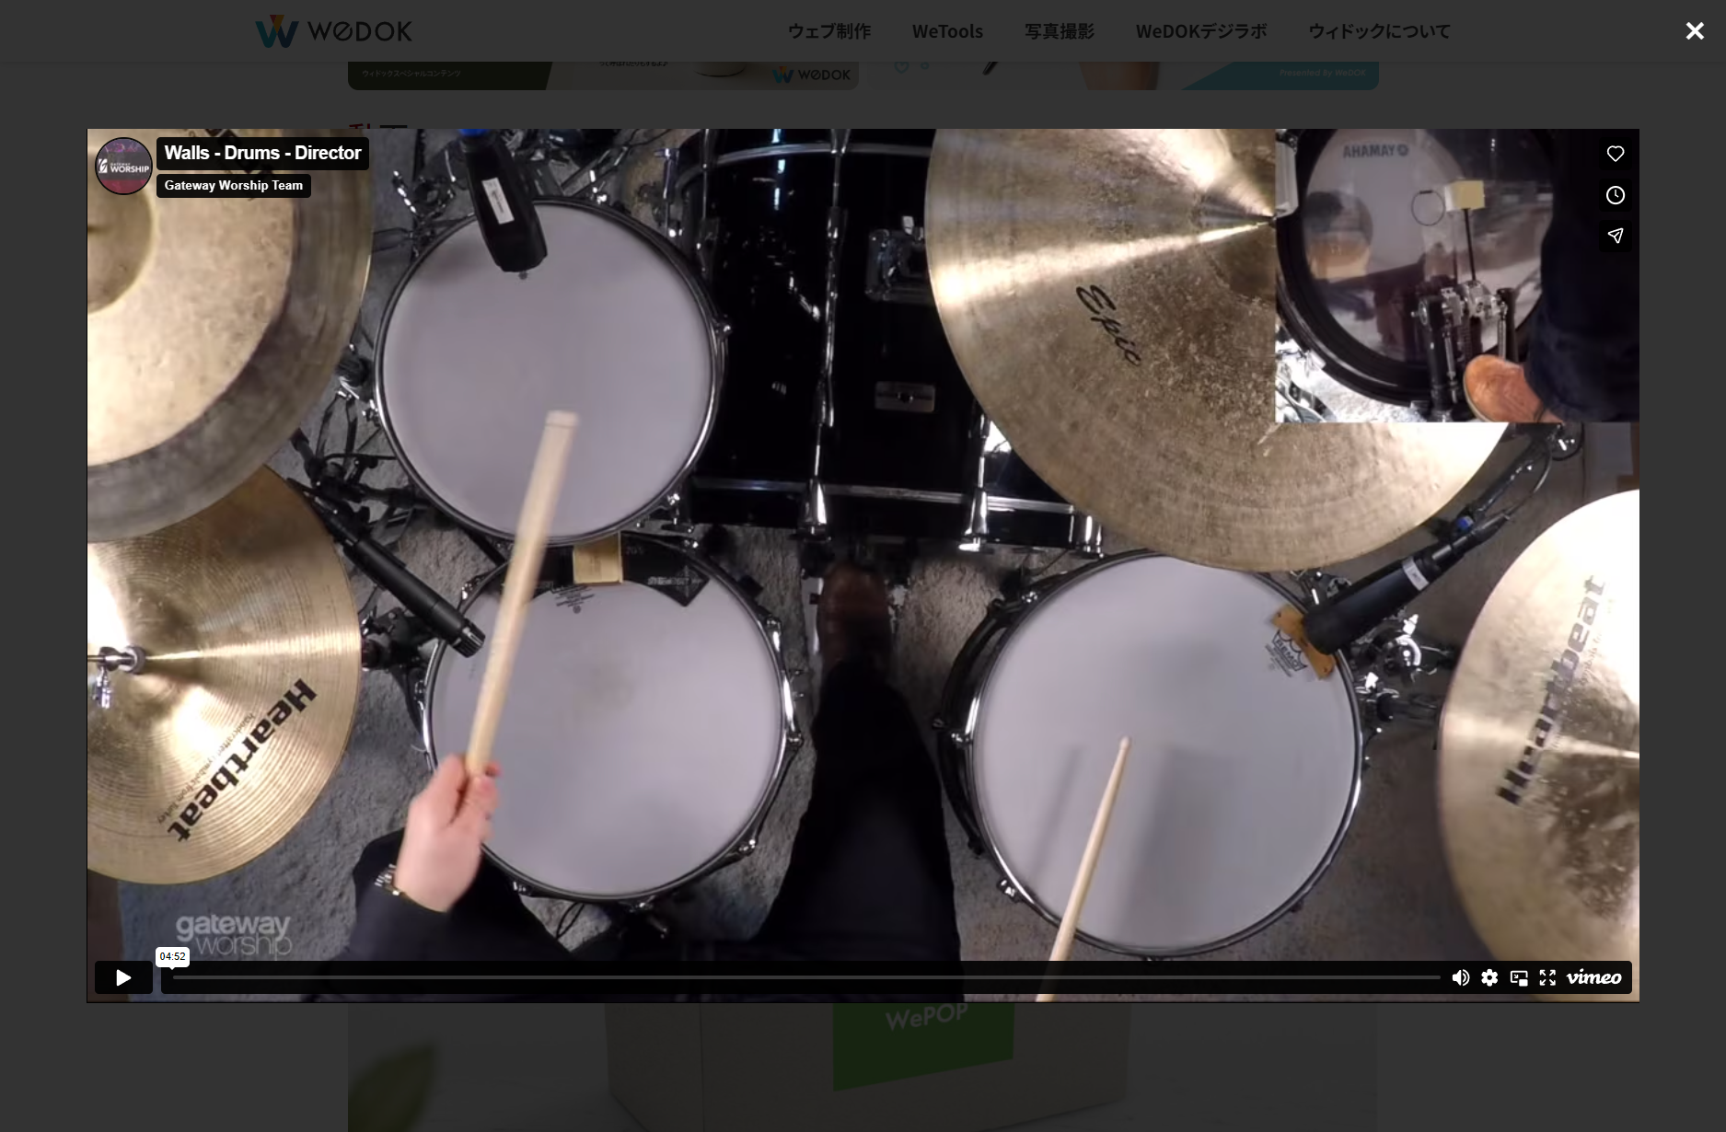
Task: Open the WeDOKデジラボ page
Action: [x=1201, y=30]
